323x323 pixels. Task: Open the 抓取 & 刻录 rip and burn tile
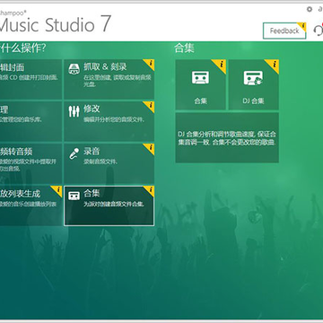[x=109, y=79]
